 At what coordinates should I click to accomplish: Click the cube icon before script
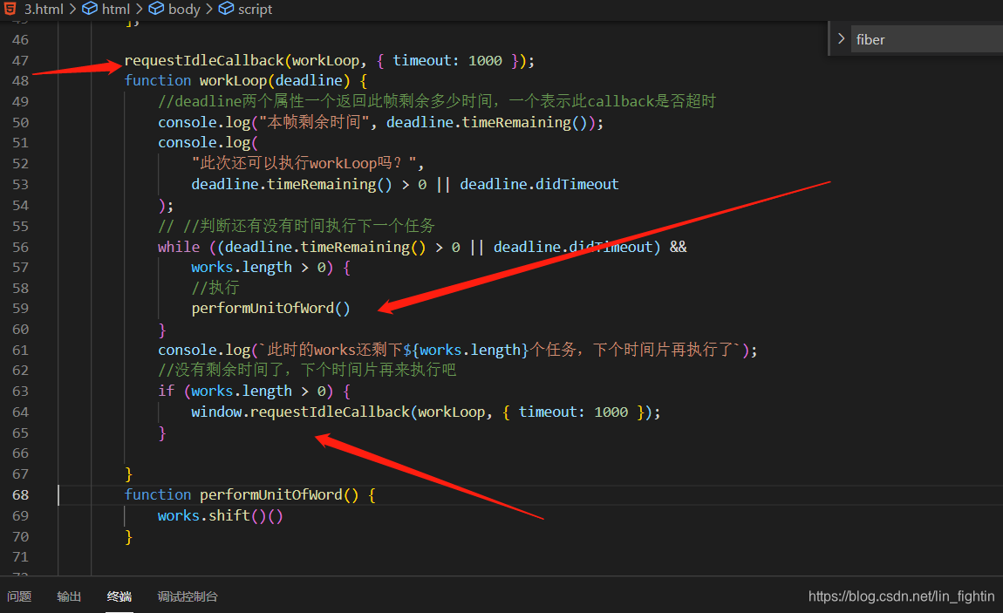226,9
